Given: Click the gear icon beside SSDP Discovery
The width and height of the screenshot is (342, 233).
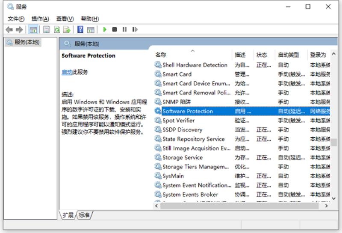Looking at the screenshot, I should tap(158, 130).
